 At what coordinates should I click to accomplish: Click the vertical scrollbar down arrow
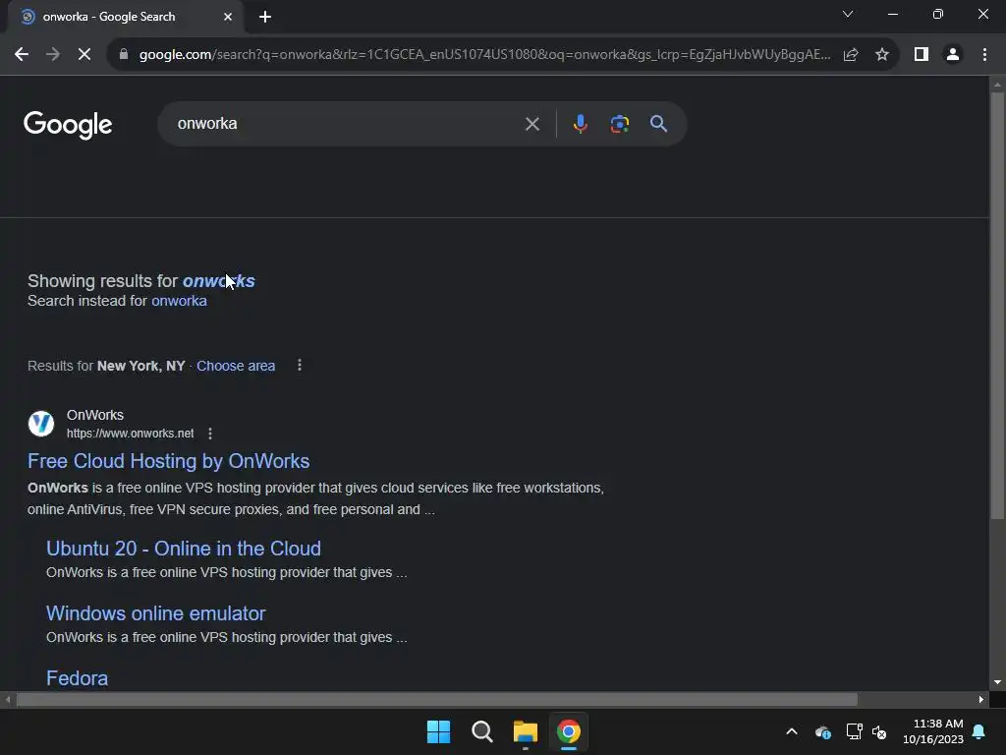pyautogui.click(x=997, y=682)
